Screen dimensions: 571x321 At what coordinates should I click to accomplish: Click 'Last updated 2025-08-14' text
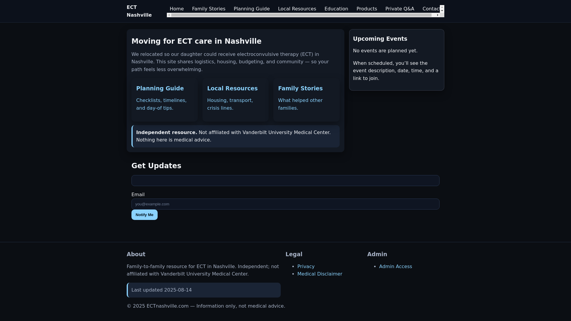click(x=161, y=290)
